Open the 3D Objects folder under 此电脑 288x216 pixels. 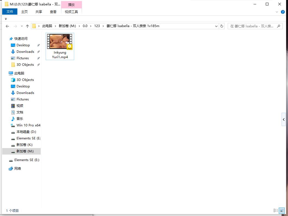[x=25, y=80]
